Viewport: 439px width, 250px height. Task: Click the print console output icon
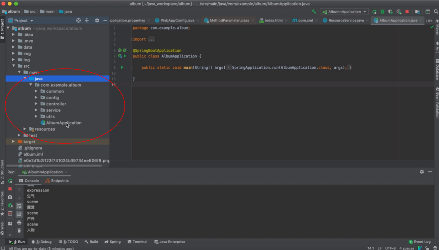click(x=19, y=222)
